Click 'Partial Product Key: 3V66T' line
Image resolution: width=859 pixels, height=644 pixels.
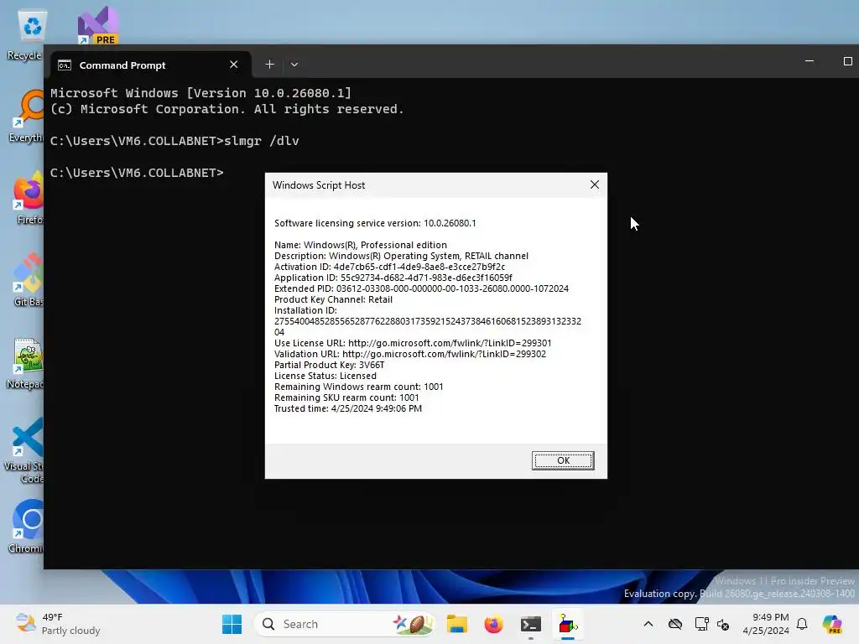pos(329,365)
